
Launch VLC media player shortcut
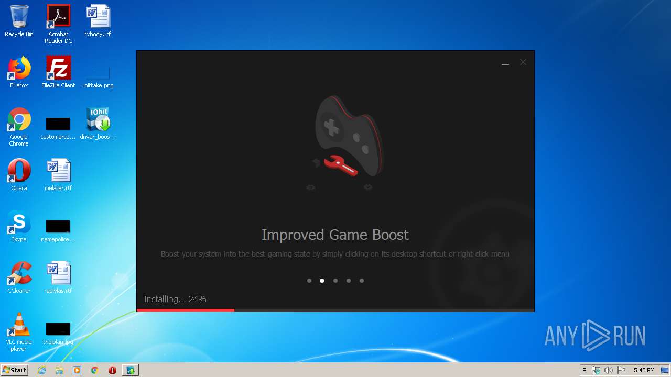19,332
